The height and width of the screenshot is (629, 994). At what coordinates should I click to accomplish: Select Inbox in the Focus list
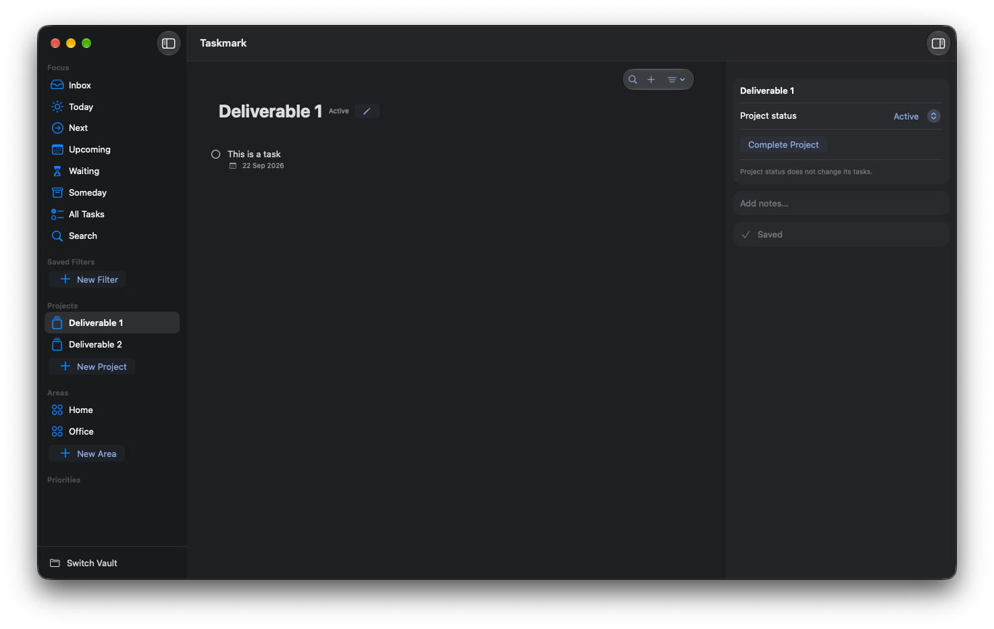coord(112,85)
